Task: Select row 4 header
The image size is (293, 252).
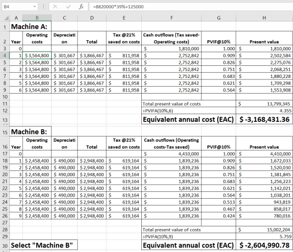Action: [5, 55]
